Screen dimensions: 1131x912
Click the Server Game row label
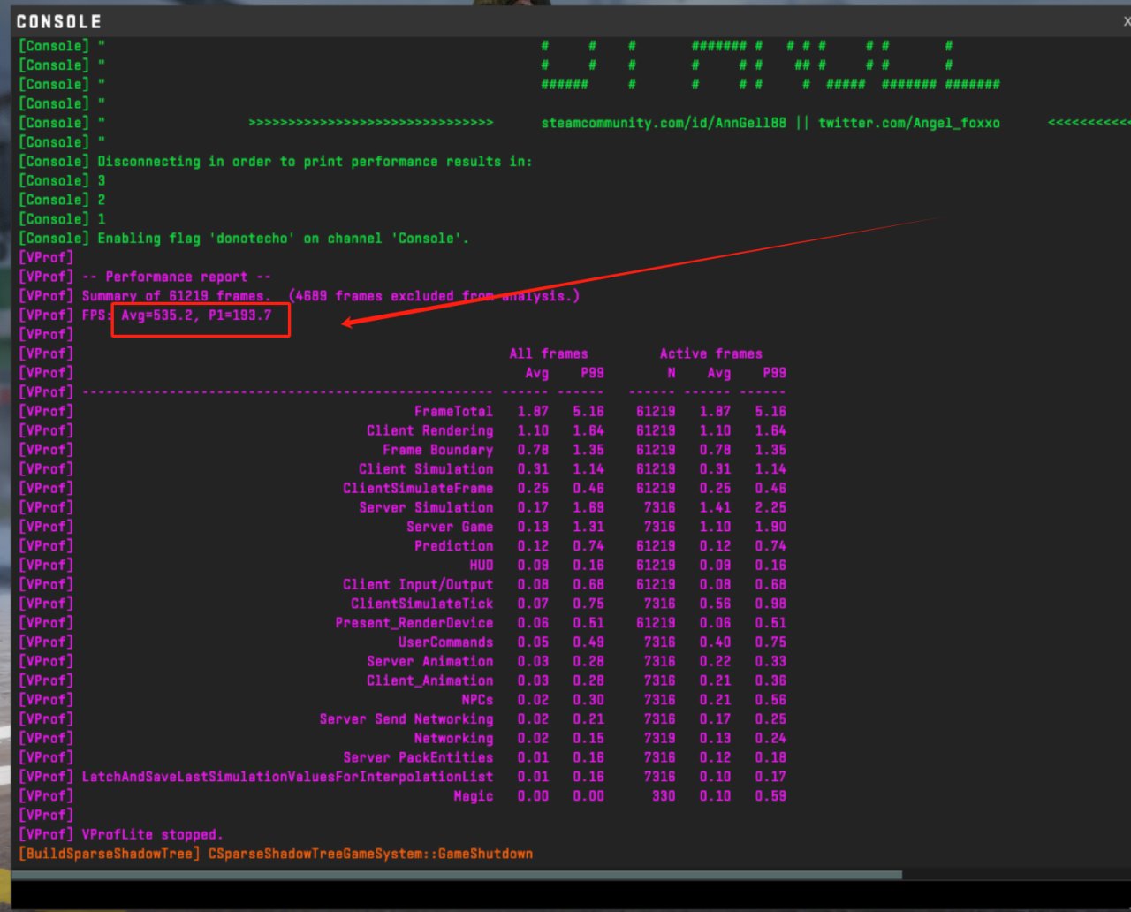(x=450, y=527)
